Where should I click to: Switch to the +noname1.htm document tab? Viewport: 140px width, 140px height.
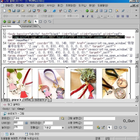click(30, 26)
